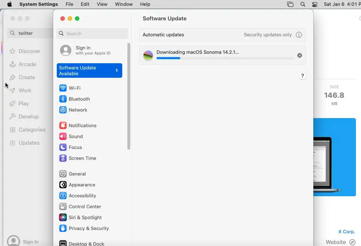The height and width of the screenshot is (246, 361).
Task: Open the Window menu
Action: click(x=124, y=4)
